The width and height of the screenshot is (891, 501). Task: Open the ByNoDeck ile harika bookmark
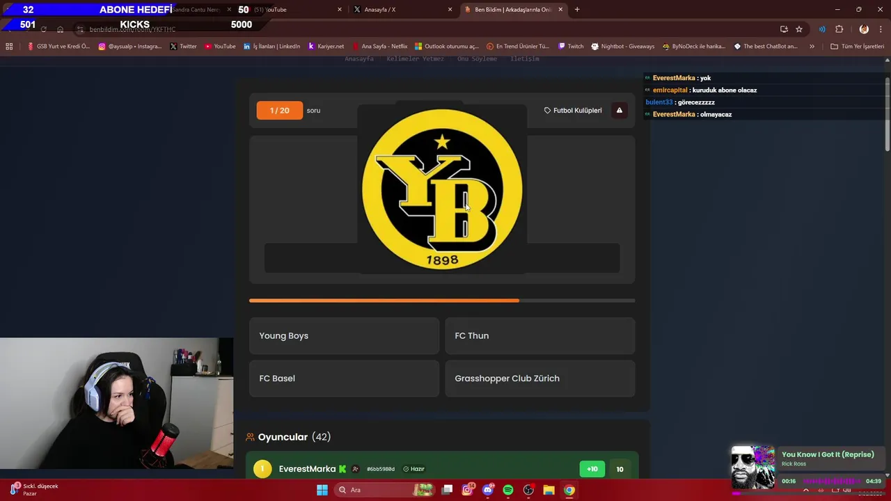pyautogui.click(x=694, y=47)
